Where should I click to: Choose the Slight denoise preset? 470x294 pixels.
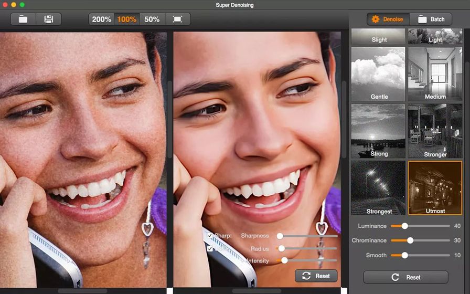[378, 36]
